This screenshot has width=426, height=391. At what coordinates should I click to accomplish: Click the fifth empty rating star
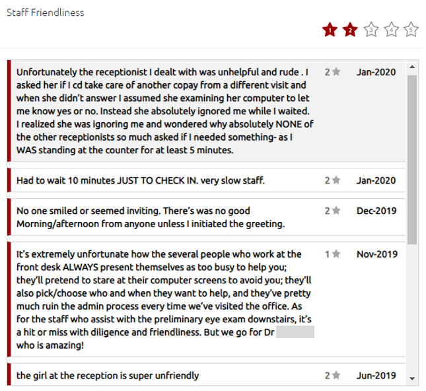[x=411, y=30]
